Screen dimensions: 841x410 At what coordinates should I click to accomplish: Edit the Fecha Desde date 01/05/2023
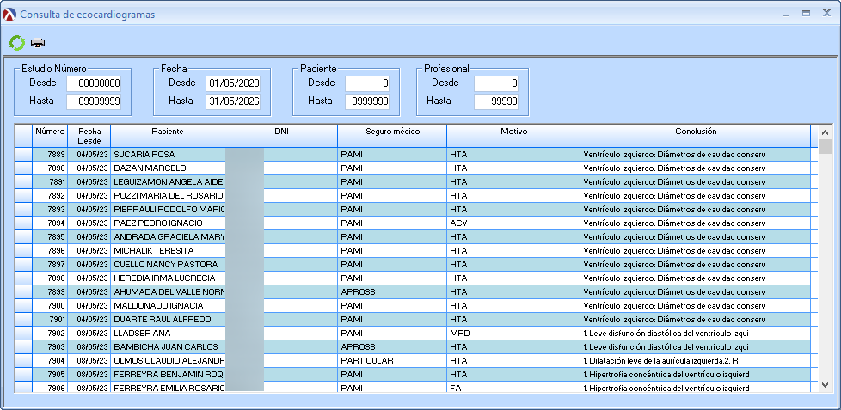click(233, 83)
